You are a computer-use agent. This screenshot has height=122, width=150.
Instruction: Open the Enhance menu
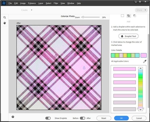32,3
